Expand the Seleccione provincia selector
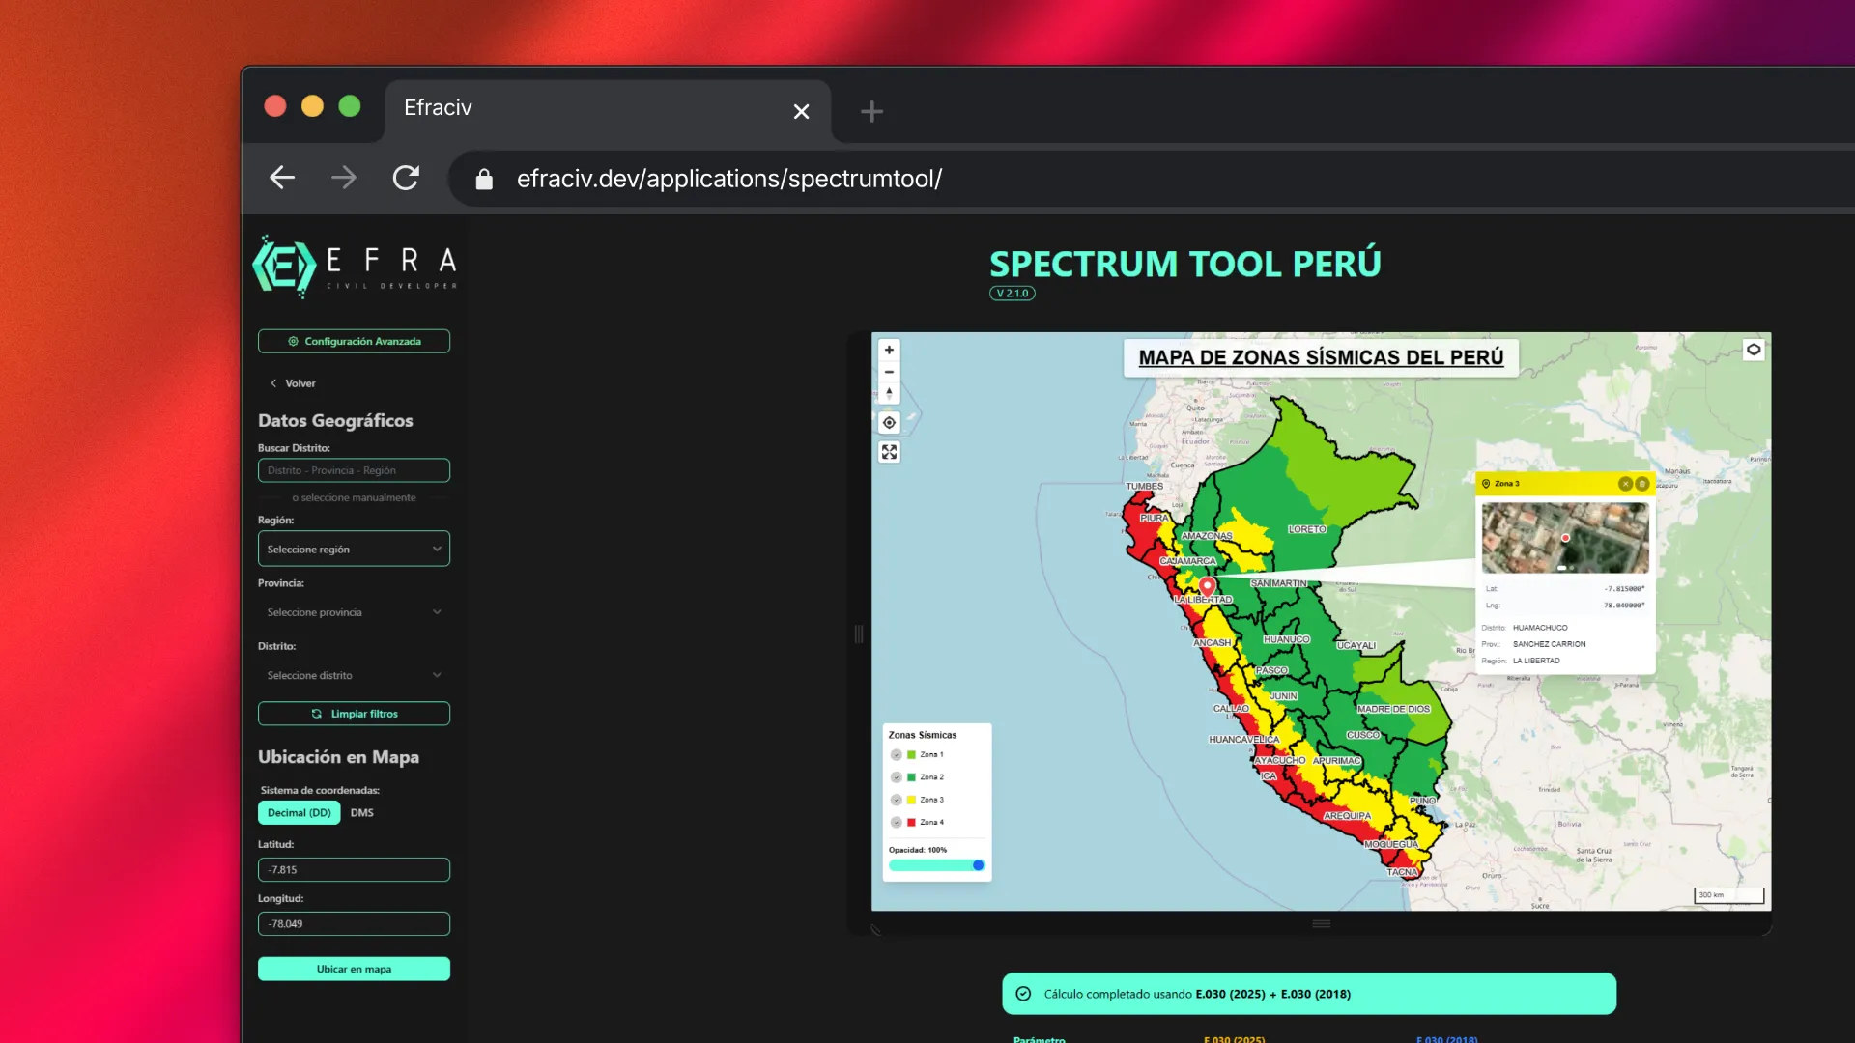Image resolution: width=1855 pixels, height=1043 pixels. pyautogui.click(x=354, y=611)
